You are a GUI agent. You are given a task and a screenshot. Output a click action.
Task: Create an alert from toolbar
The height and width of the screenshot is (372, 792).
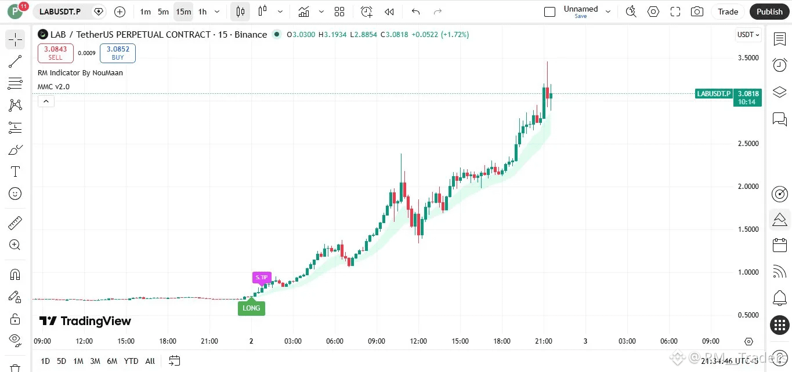click(x=367, y=12)
